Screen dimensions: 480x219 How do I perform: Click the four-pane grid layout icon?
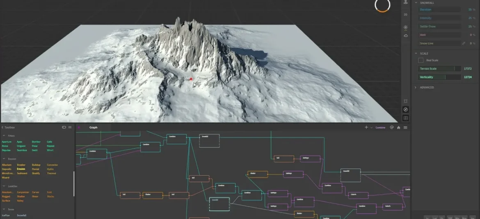[x=406, y=118]
